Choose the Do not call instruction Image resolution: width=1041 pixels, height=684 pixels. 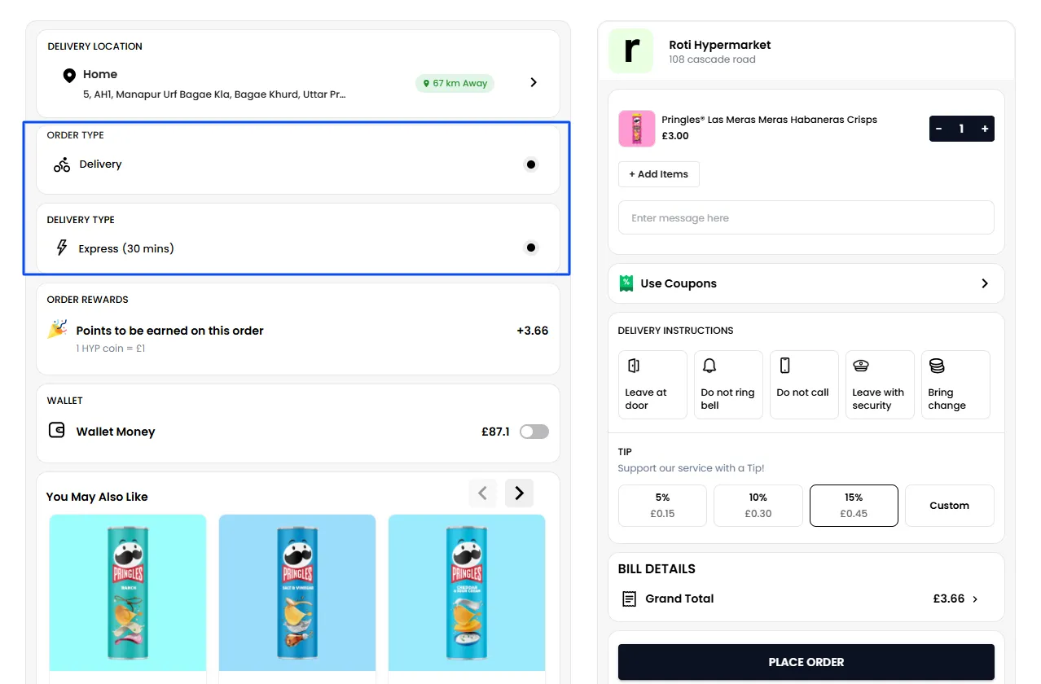[804, 384]
